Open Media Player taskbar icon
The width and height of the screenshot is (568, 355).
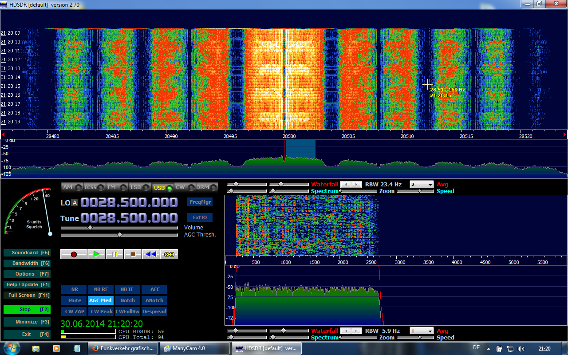(x=56, y=348)
